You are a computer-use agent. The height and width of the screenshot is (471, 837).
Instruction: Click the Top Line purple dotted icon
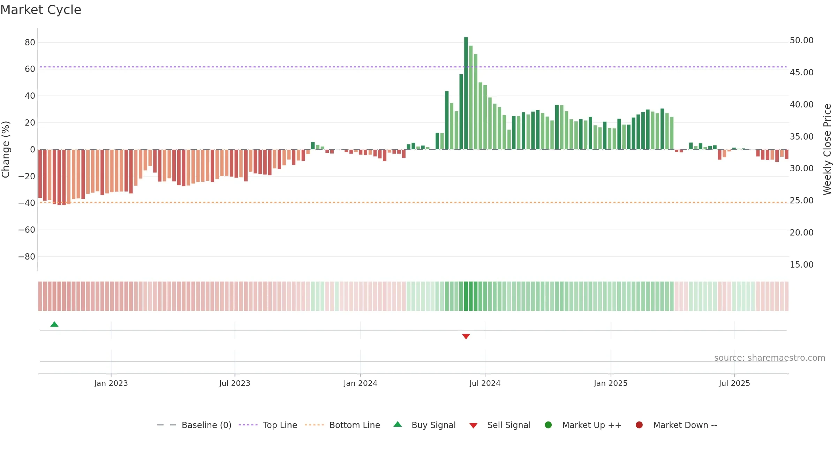point(248,425)
